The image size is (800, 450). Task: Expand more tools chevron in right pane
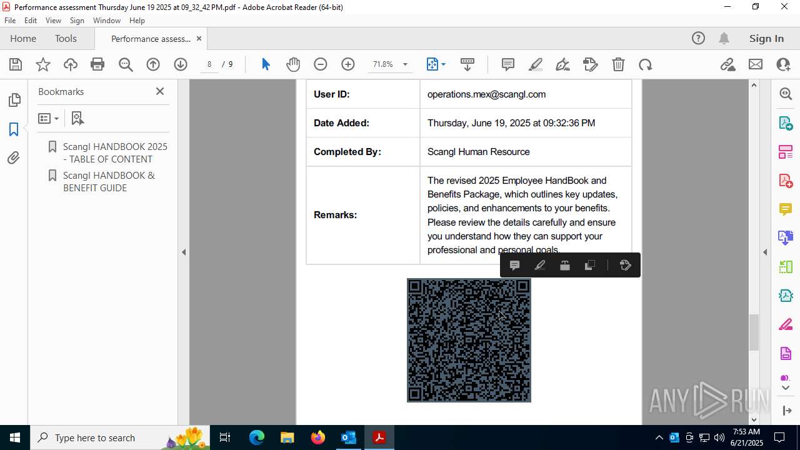[786, 388]
